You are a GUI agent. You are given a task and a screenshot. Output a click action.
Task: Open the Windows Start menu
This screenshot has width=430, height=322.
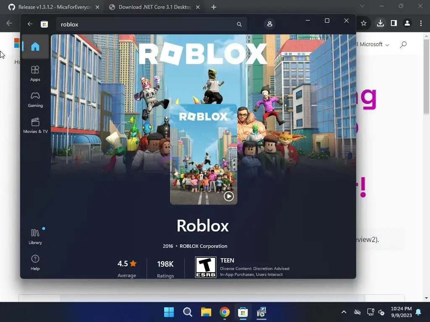point(169,312)
